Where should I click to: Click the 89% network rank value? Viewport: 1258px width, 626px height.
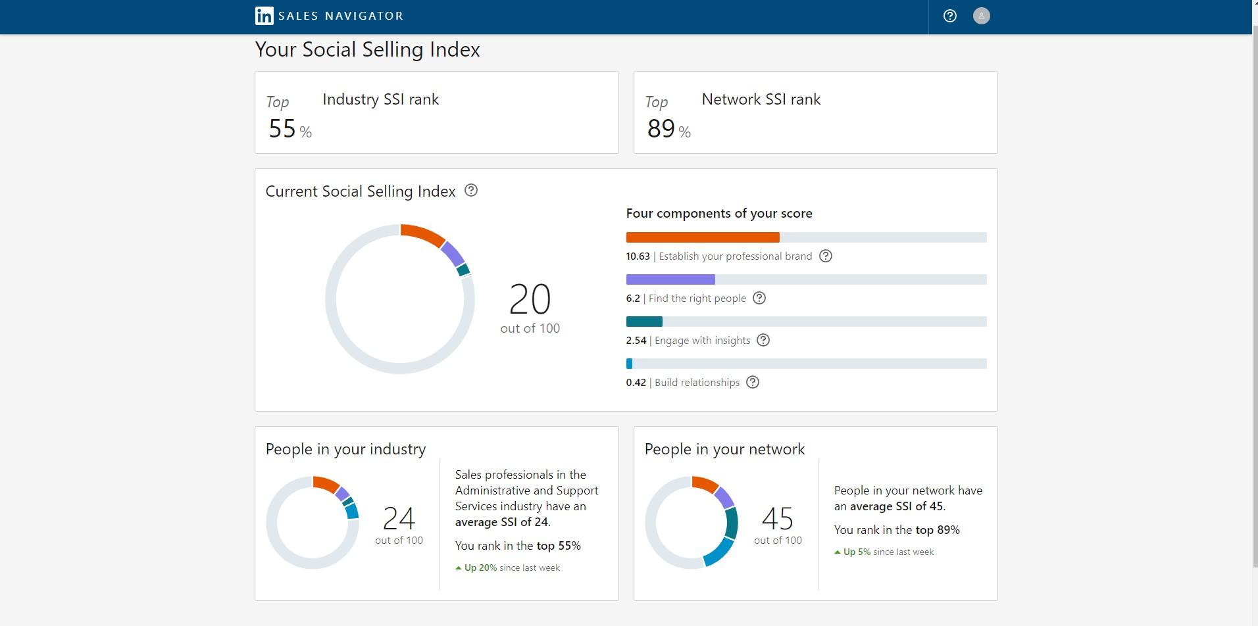669,128
